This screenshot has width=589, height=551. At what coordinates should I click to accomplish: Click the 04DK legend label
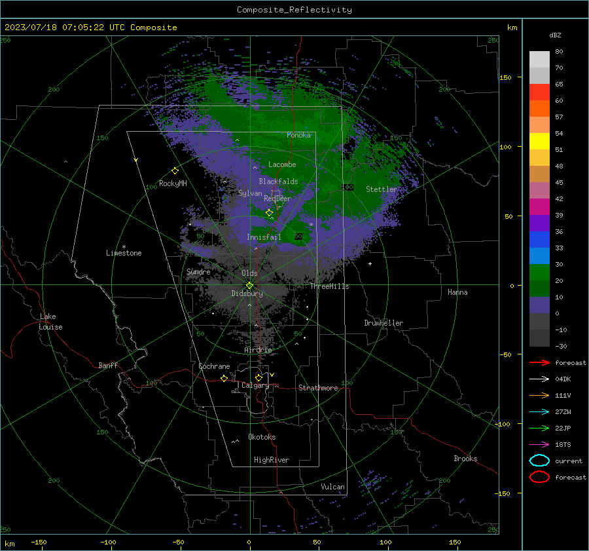[563, 379]
